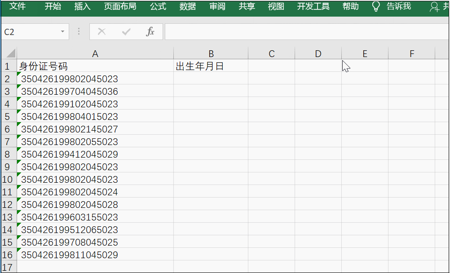Select column A by its header

pyautogui.click(x=95, y=53)
